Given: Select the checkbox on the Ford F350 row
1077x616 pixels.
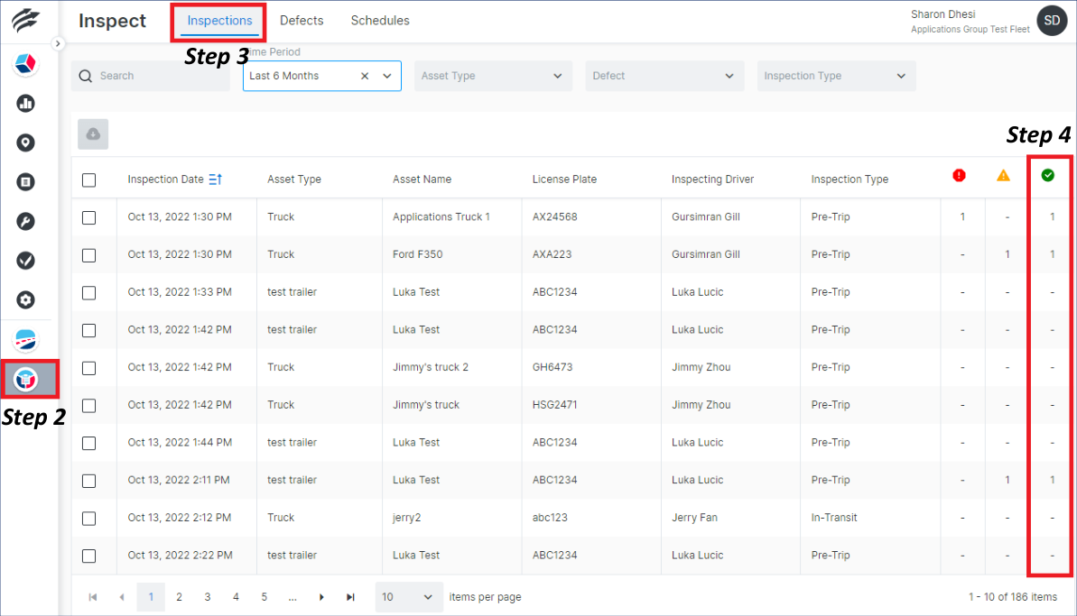Looking at the screenshot, I should (88, 253).
